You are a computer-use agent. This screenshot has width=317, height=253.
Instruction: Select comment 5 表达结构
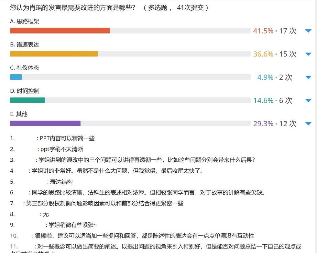pyautogui.click(x=61, y=182)
